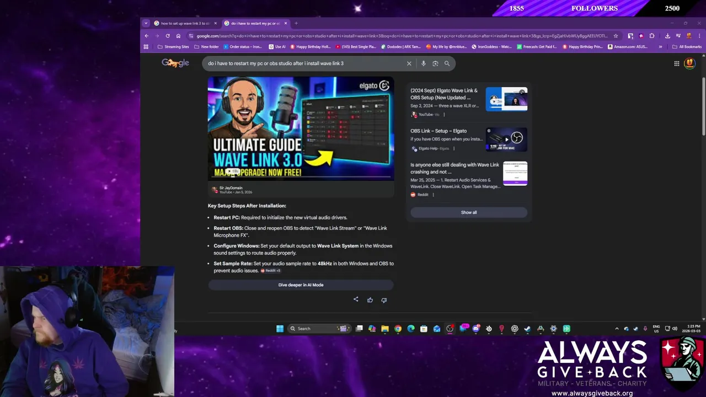Image resolution: width=706 pixels, height=397 pixels.
Task: Share the AI overview answer
Action: coord(356,300)
